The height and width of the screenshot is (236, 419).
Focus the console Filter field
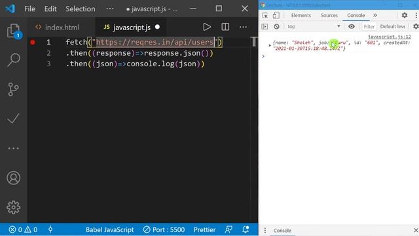[369, 26]
